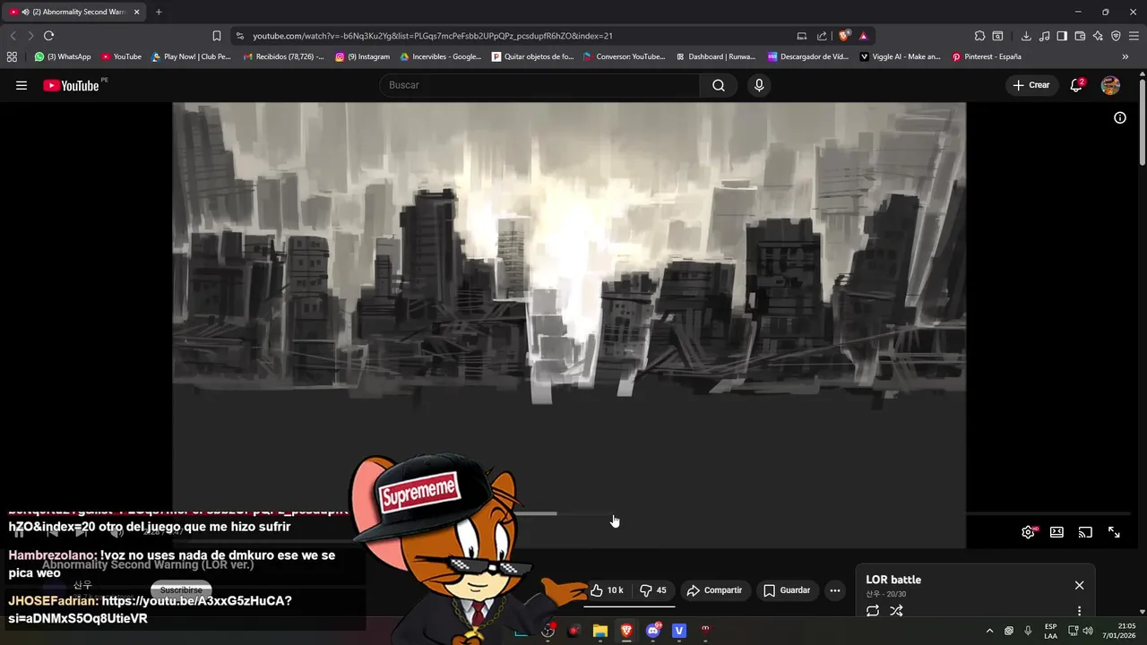Save the video with Guardar
1147x645 pixels.
[x=787, y=590]
